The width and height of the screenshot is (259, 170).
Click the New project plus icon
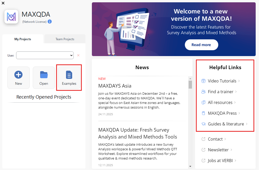[18, 75]
